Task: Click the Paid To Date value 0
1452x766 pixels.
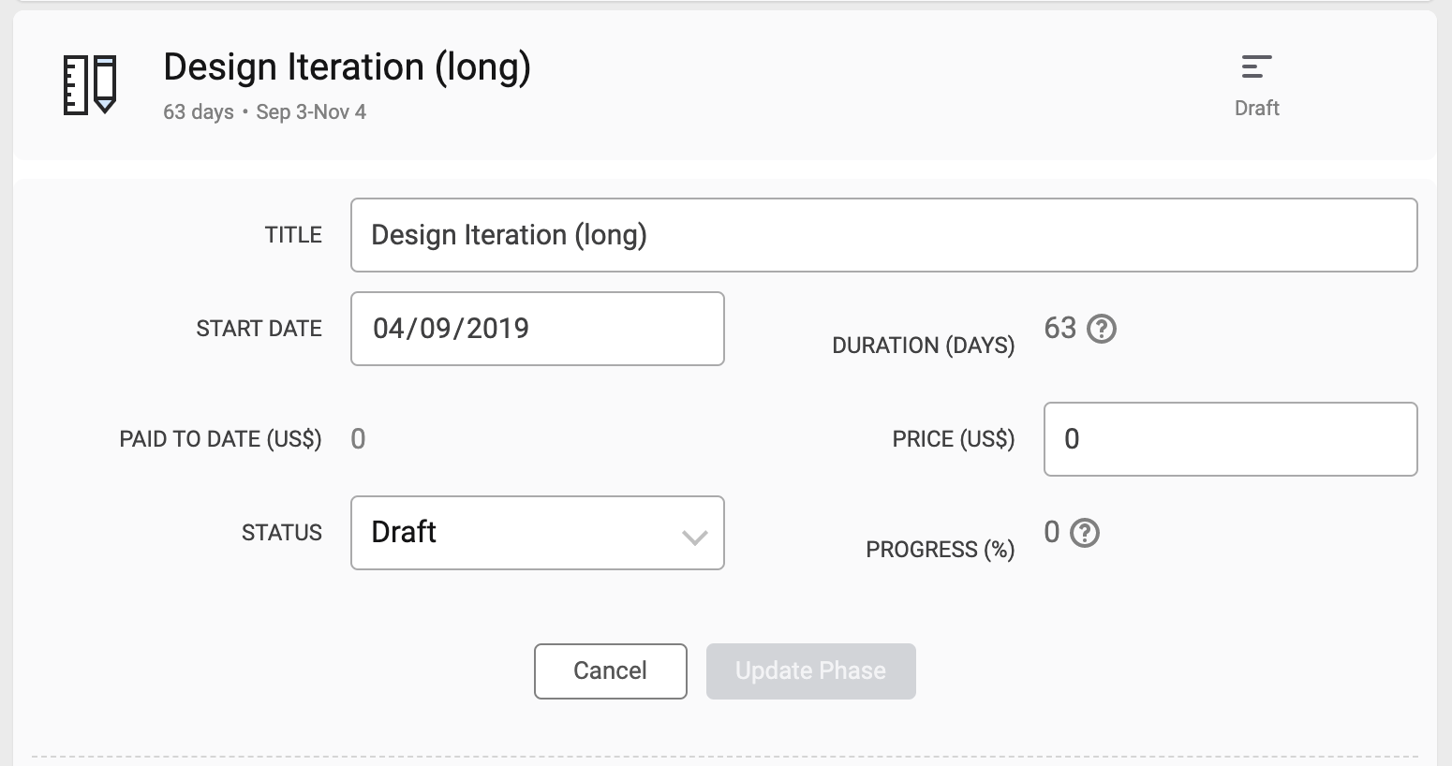Action: (x=358, y=439)
